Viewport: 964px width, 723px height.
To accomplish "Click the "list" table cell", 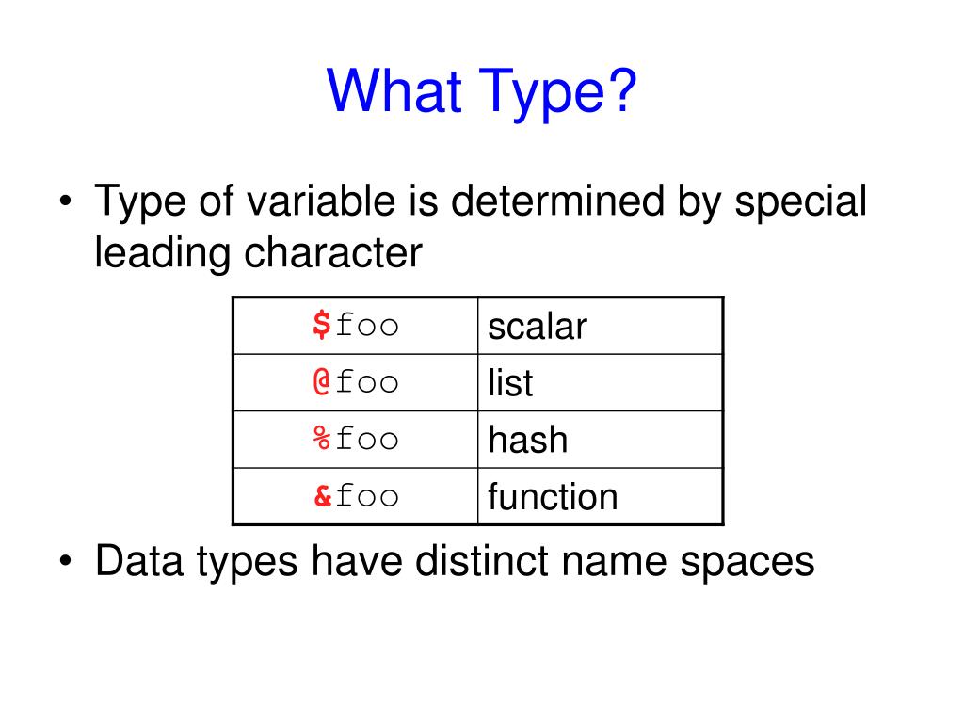I will (x=600, y=382).
